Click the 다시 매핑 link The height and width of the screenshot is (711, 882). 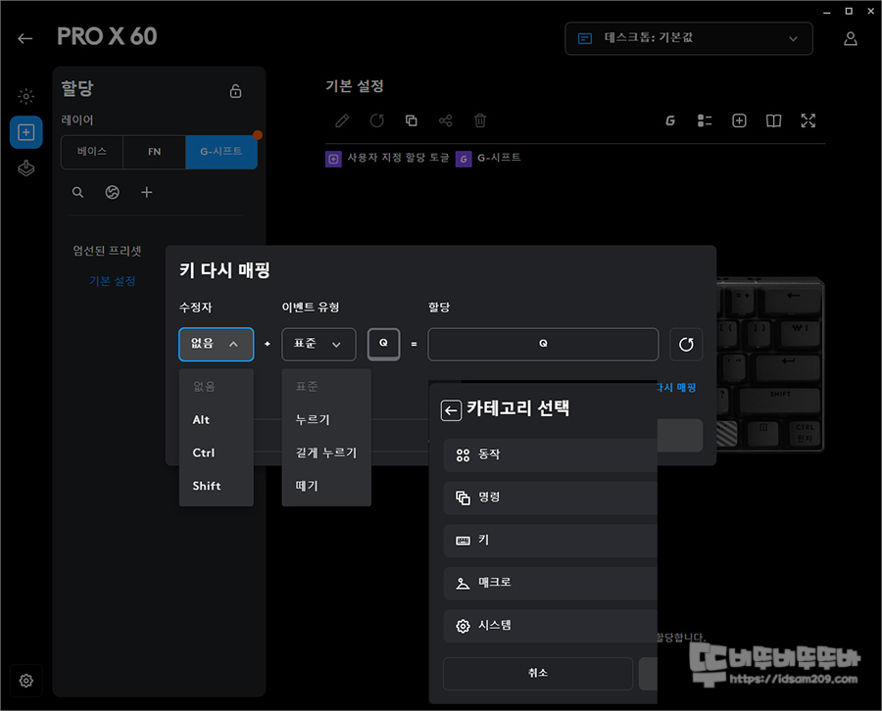676,387
